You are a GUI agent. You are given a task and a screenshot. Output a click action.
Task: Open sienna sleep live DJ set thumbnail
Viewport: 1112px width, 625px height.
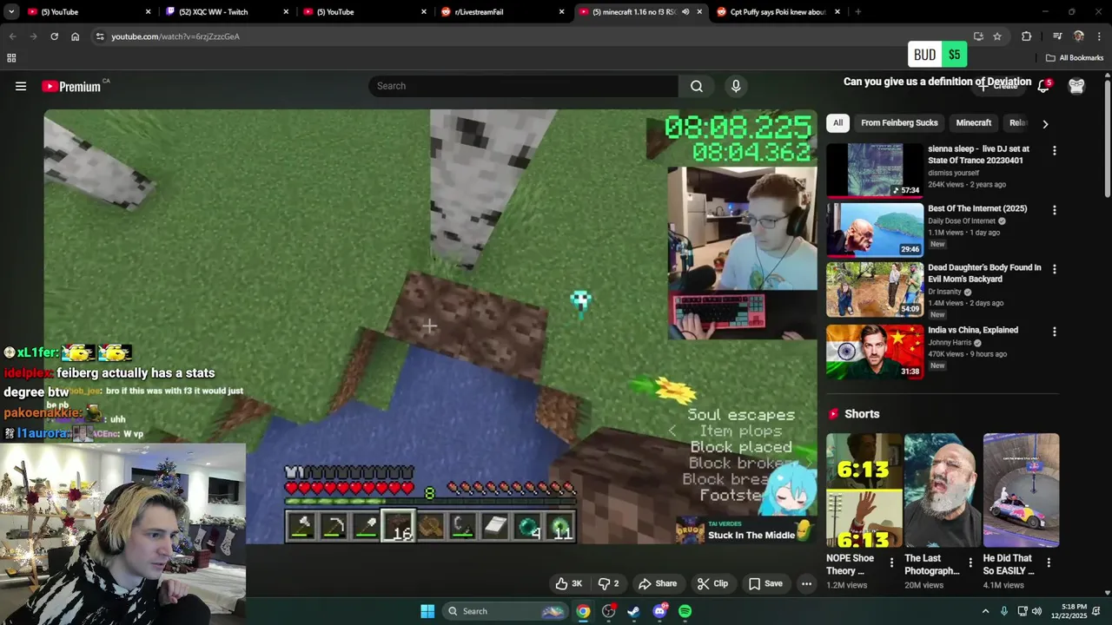pos(875,170)
